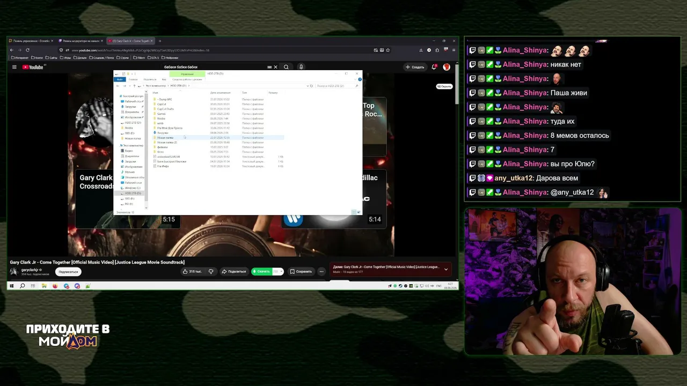Open the Управление tab in Explorer

tap(187, 73)
